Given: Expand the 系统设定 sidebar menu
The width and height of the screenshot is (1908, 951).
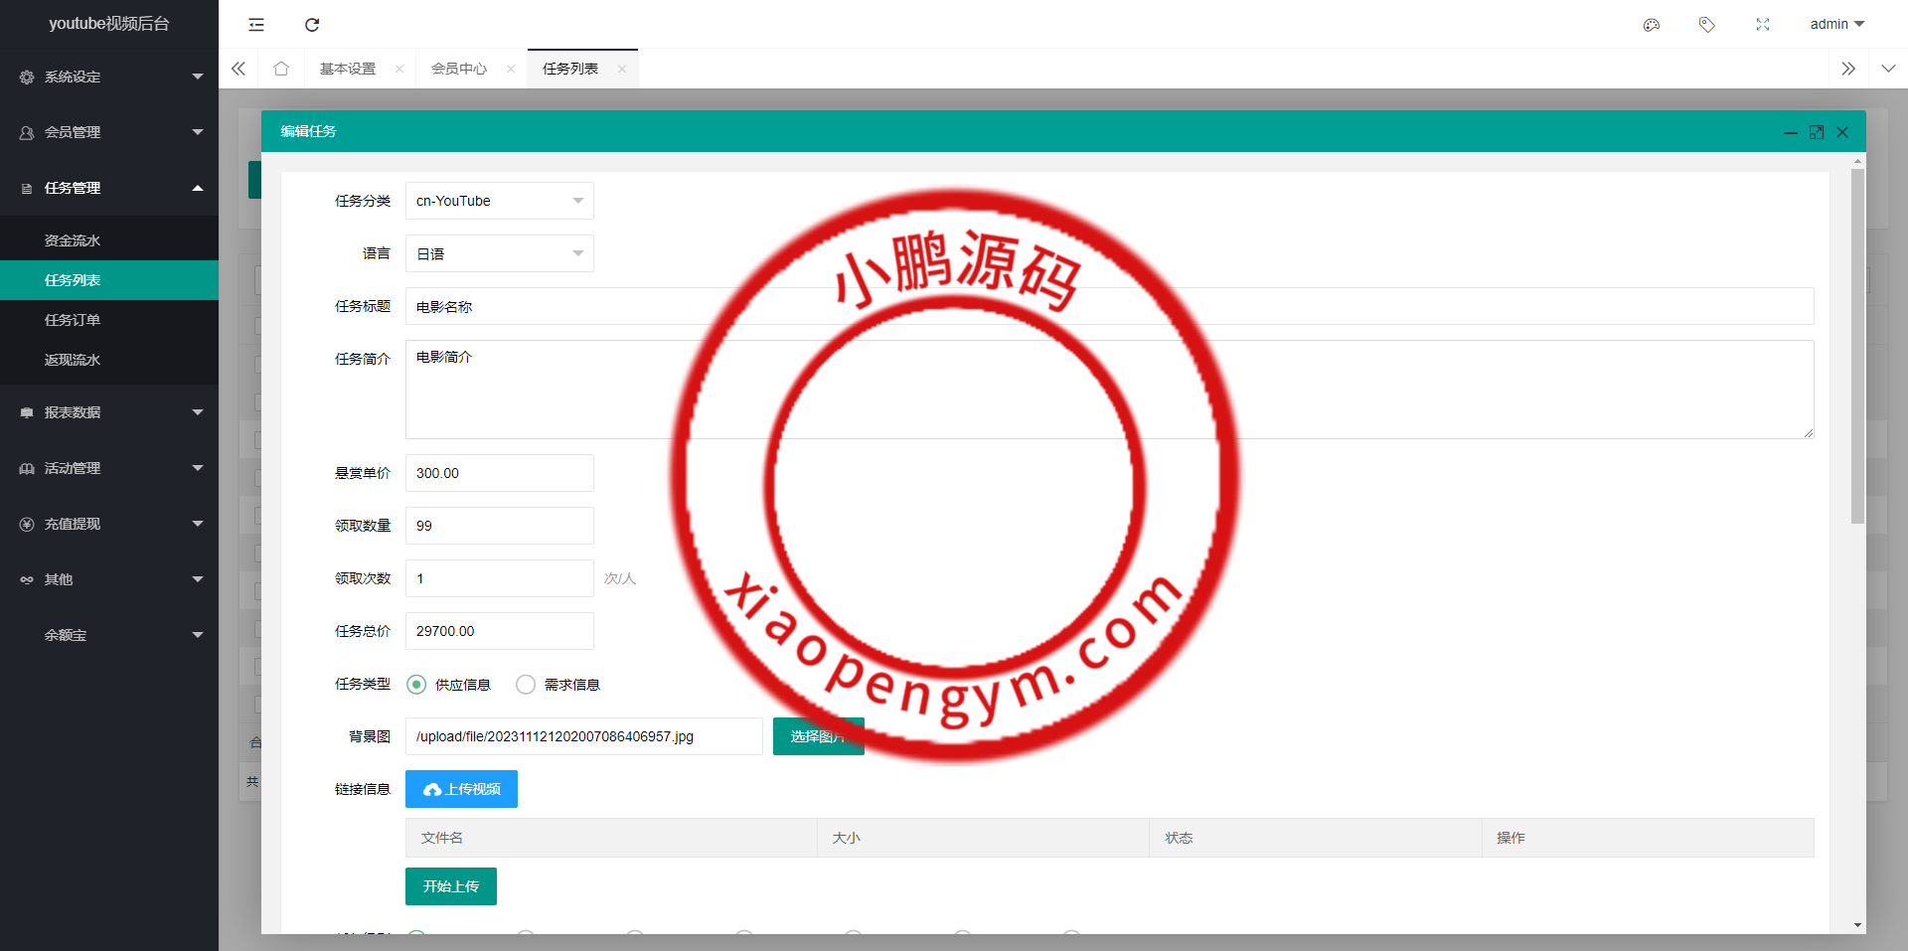Looking at the screenshot, I should pyautogui.click(x=109, y=77).
